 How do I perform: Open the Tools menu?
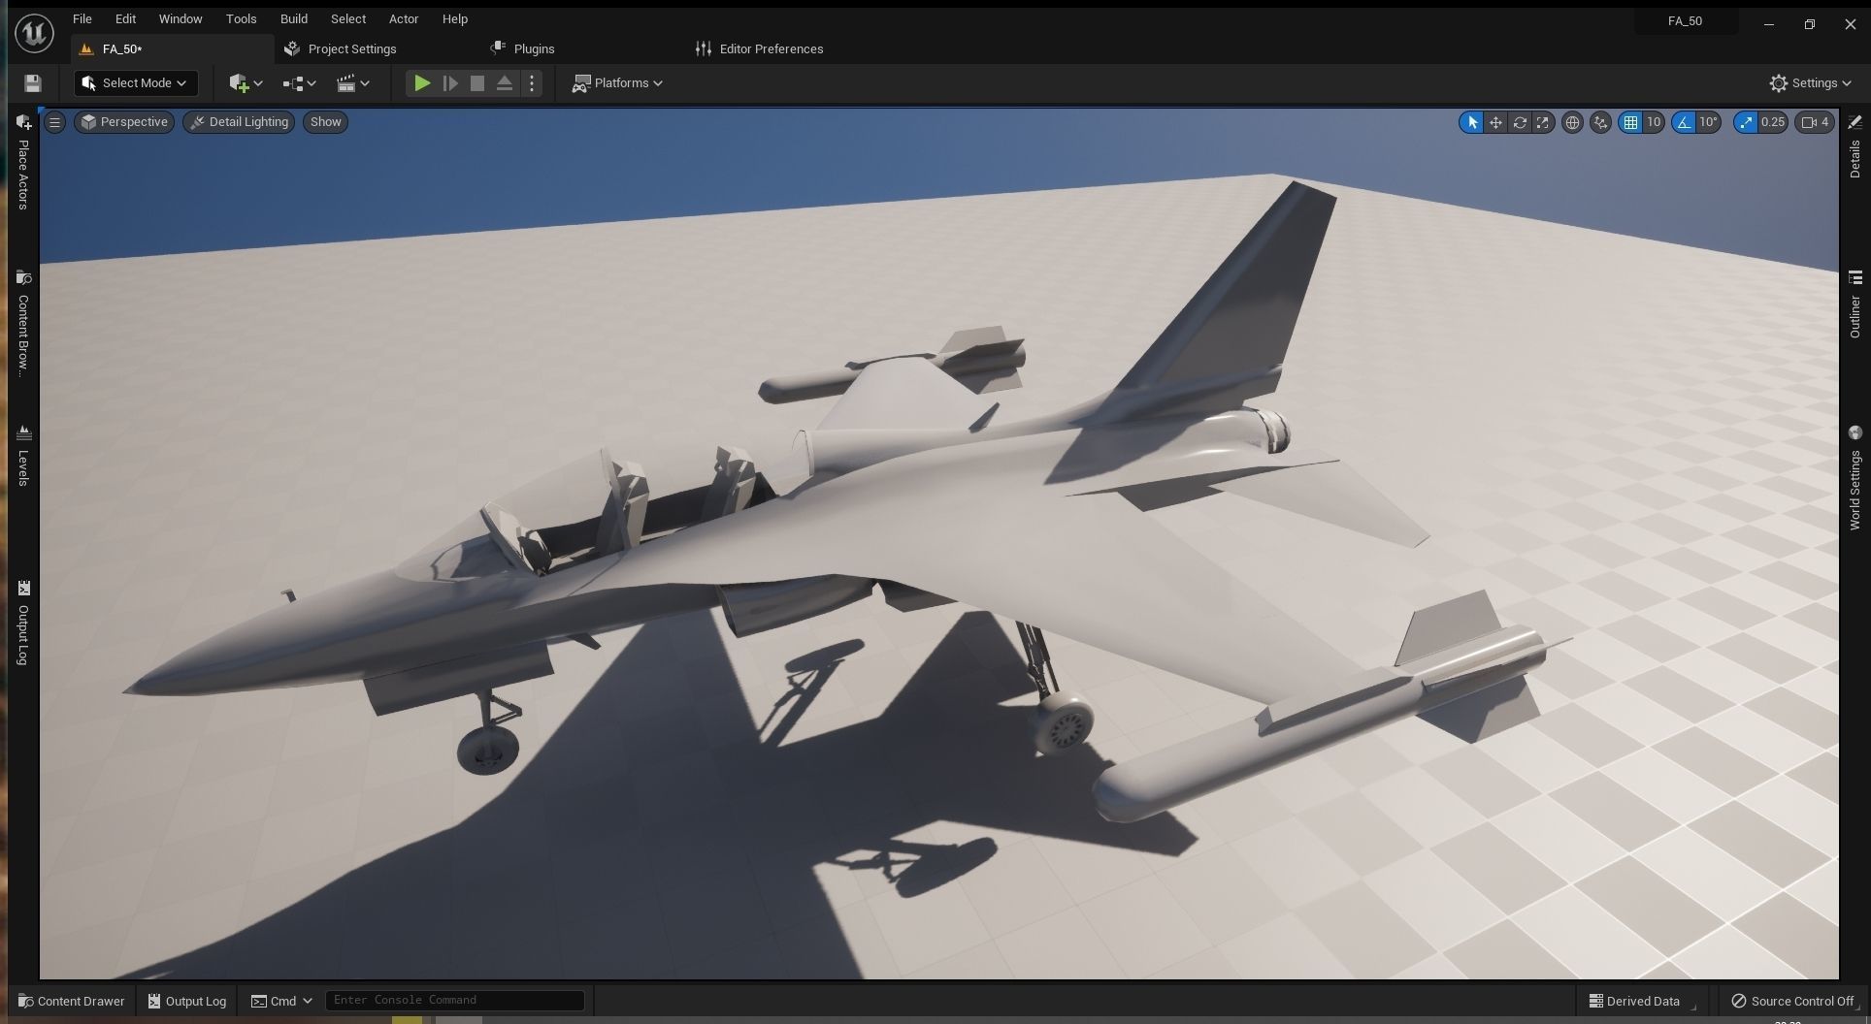[241, 18]
